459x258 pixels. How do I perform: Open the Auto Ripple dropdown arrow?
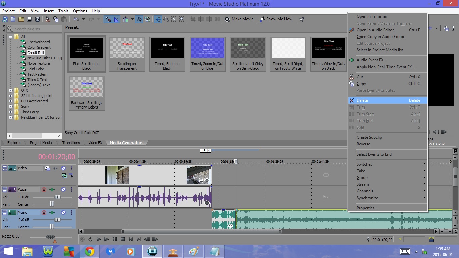132,19
